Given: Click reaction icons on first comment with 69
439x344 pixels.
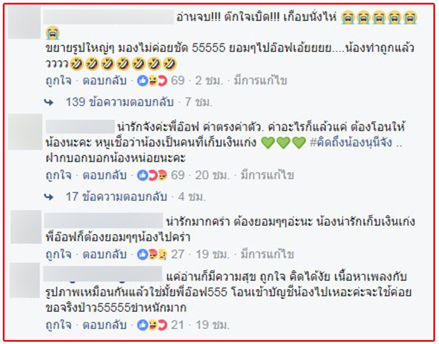Looking at the screenshot, I should point(152,81).
